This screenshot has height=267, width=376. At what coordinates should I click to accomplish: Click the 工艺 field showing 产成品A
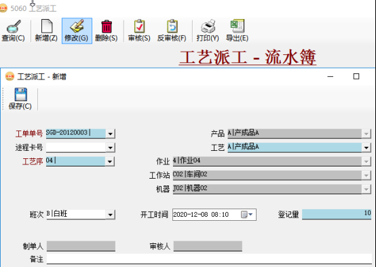295,147
